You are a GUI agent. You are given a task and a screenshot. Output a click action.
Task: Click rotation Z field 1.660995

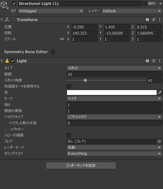click(149, 33)
